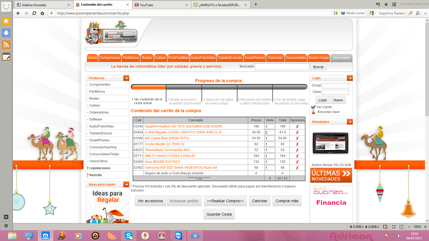429x241 pixels.
Task: Toggle Modo Lector reader mode
Action: click(353, 13)
